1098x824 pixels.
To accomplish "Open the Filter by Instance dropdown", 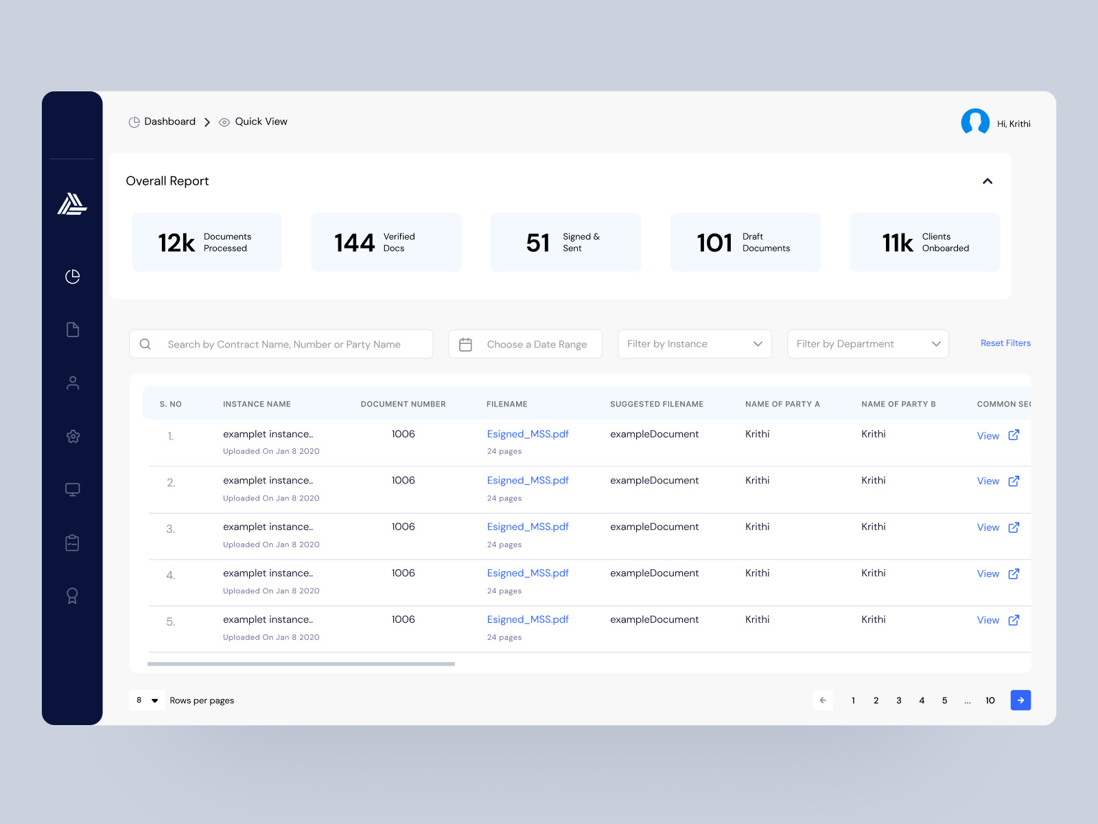I will point(694,343).
